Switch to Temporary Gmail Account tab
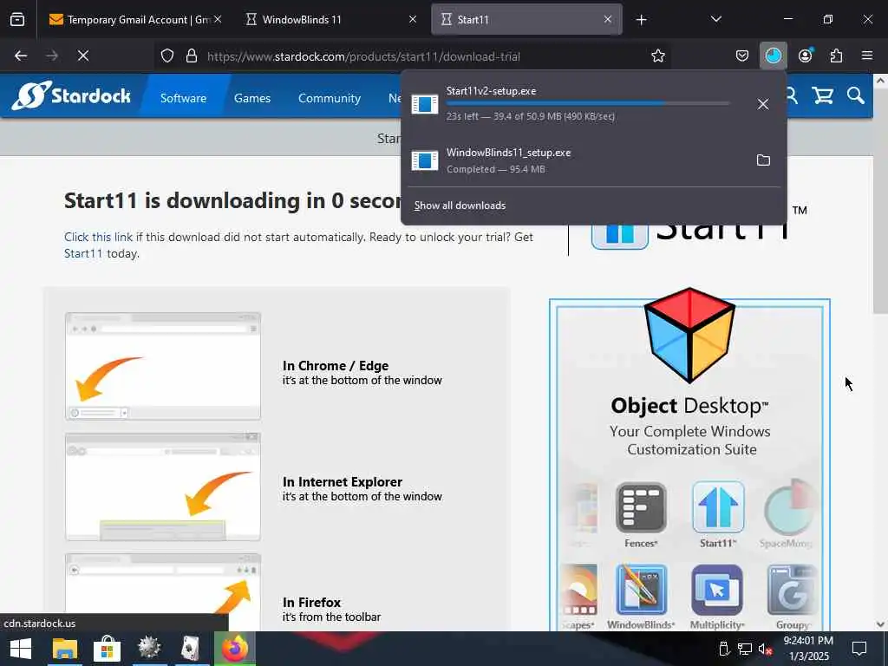Screen dimensions: 888x666 (134, 20)
